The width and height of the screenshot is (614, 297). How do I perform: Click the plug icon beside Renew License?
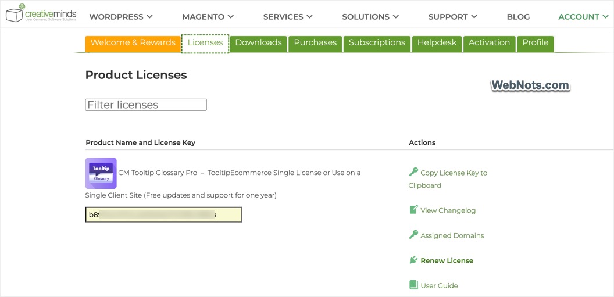pyautogui.click(x=413, y=260)
